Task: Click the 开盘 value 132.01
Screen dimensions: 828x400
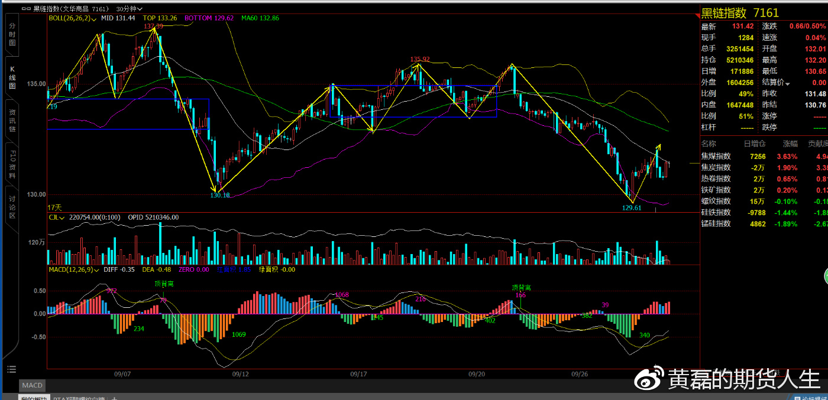Action: click(x=815, y=49)
